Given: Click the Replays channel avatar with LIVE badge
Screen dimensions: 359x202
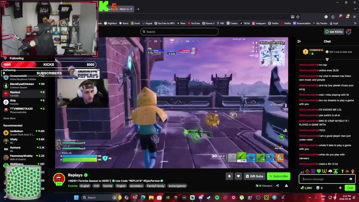Looking at the screenshot, I should click(x=59, y=179).
